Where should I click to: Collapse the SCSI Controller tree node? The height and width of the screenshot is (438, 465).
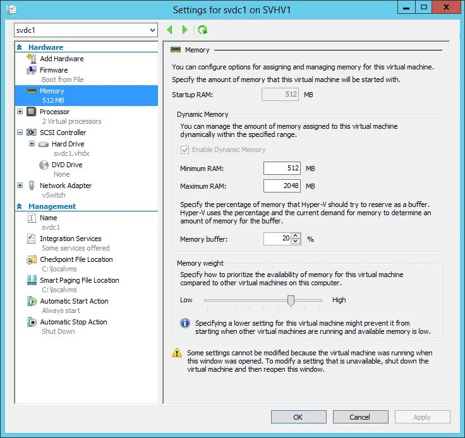coord(20,133)
